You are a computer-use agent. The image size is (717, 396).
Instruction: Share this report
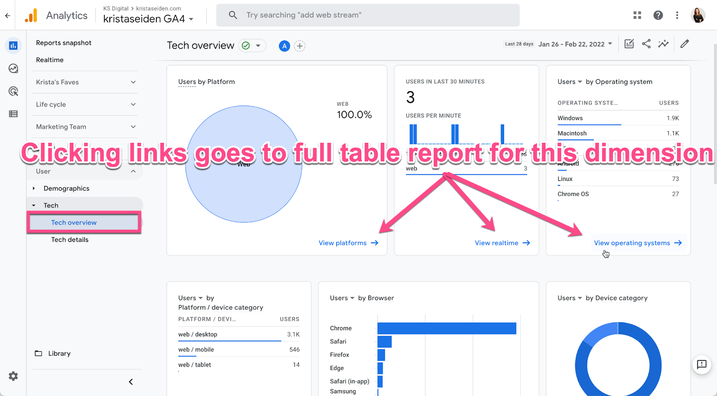[x=646, y=44]
